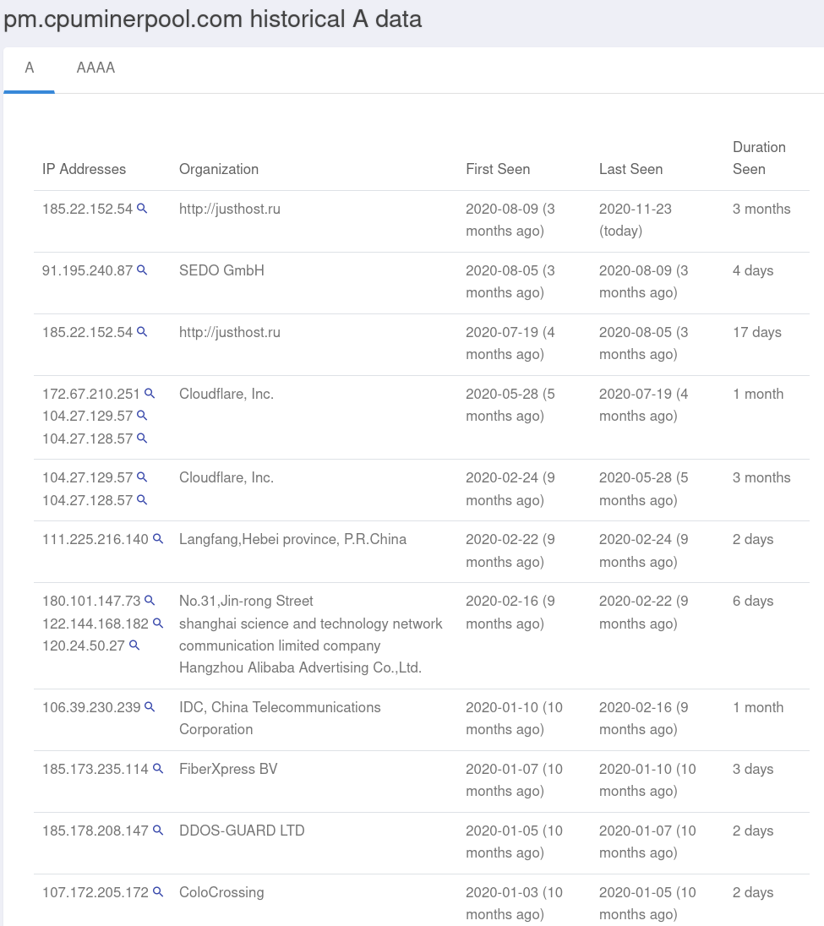The image size is (824, 926).
Task: Click search icon next to 185.178.208.147
Action: point(158,831)
